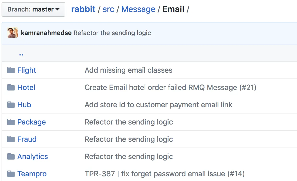Open the Message directory breadcrumb
297x181 pixels.
(138, 9)
